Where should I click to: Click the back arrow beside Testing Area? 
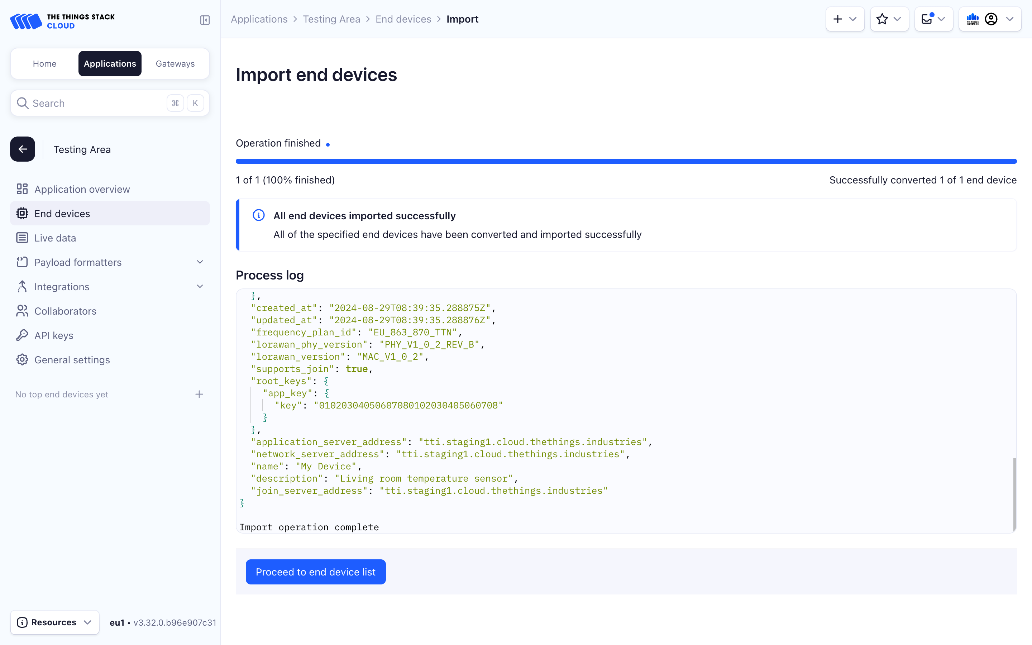coord(23,149)
